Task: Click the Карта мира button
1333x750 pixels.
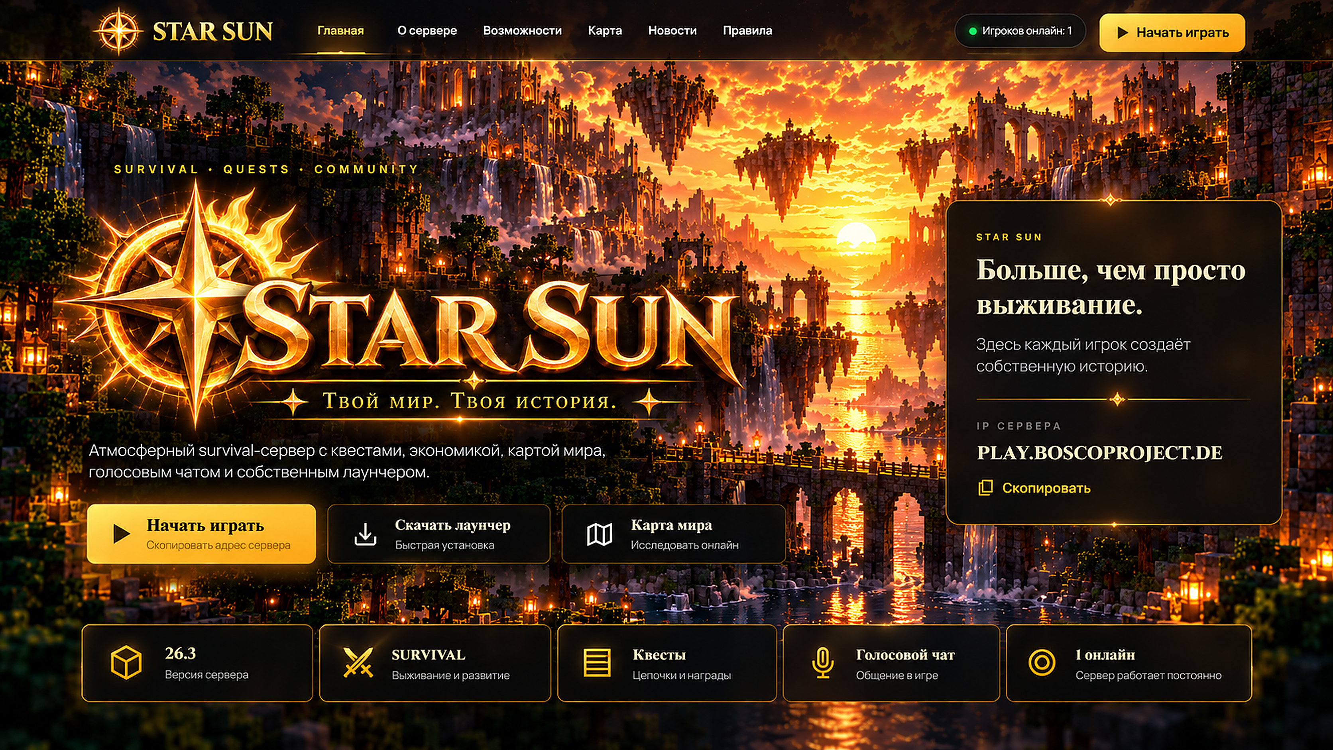Action: click(x=673, y=534)
